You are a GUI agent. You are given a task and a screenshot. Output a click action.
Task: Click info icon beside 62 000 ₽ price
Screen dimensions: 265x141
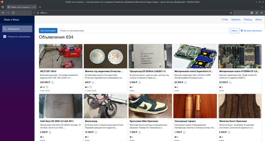[185, 83]
